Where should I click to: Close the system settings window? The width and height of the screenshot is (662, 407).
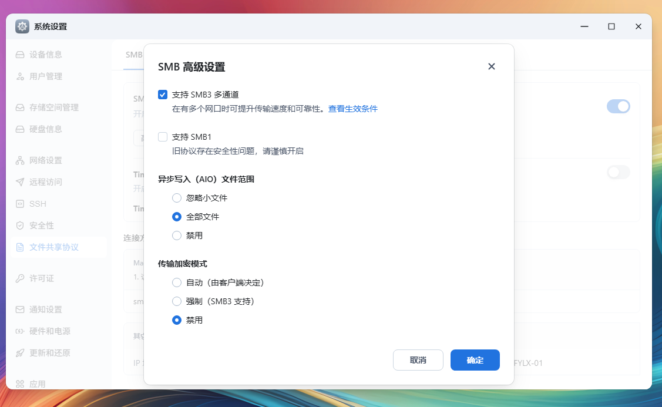639,26
